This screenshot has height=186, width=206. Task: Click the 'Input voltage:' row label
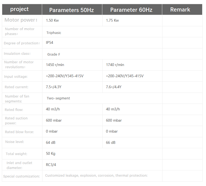[16, 77]
